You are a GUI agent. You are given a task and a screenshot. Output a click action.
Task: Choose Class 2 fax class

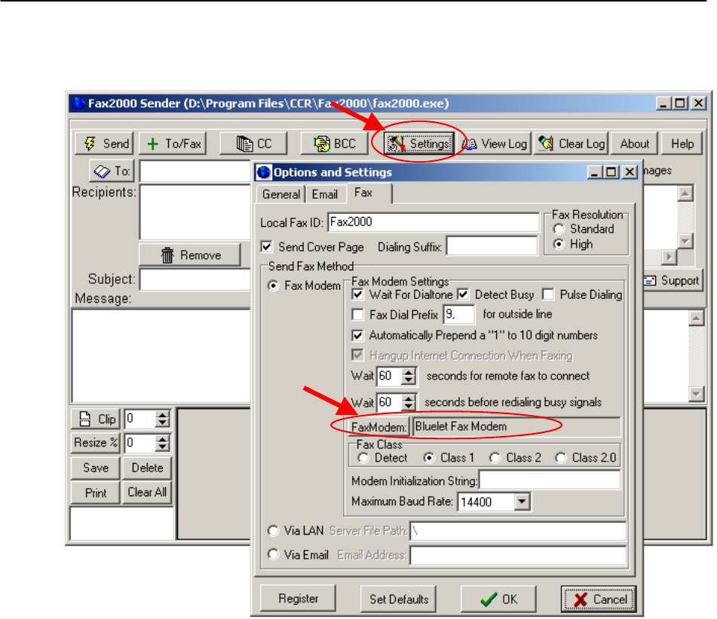tap(495, 458)
